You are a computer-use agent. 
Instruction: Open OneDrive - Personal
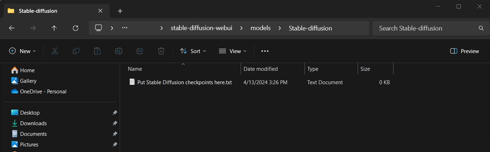39,91
